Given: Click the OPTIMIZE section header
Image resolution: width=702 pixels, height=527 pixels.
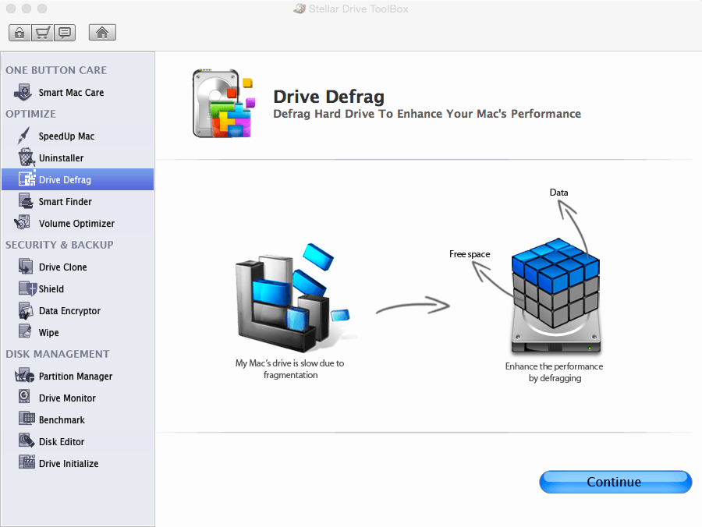Looking at the screenshot, I should point(30,114).
